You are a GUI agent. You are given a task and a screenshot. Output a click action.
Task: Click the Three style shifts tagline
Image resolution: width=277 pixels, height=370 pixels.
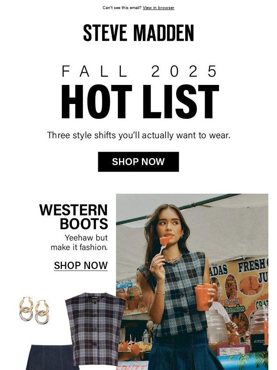[x=138, y=136]
